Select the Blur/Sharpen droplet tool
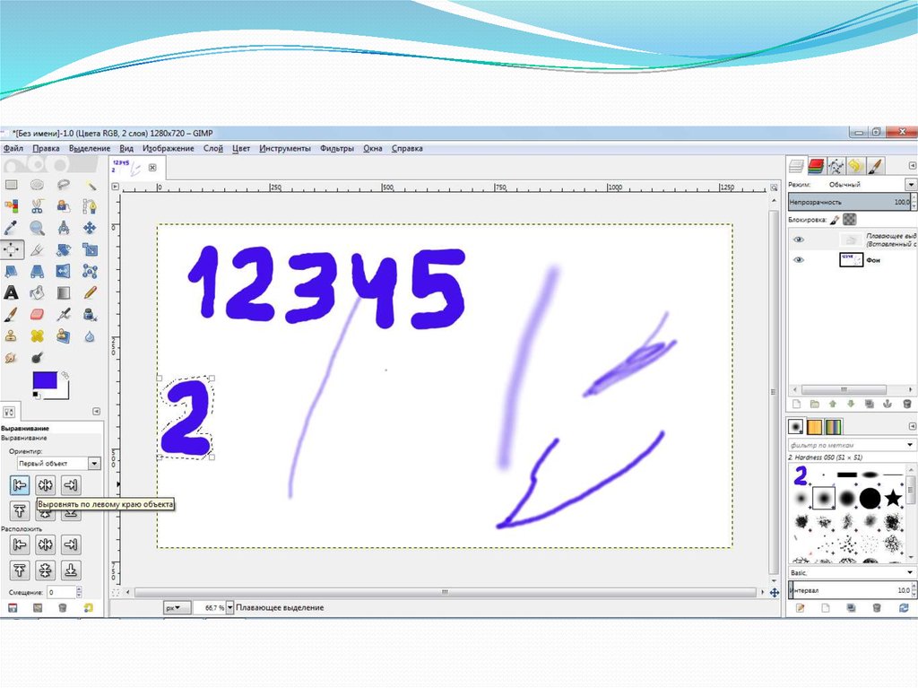918x688 pixels. click(x=90, y=336)
